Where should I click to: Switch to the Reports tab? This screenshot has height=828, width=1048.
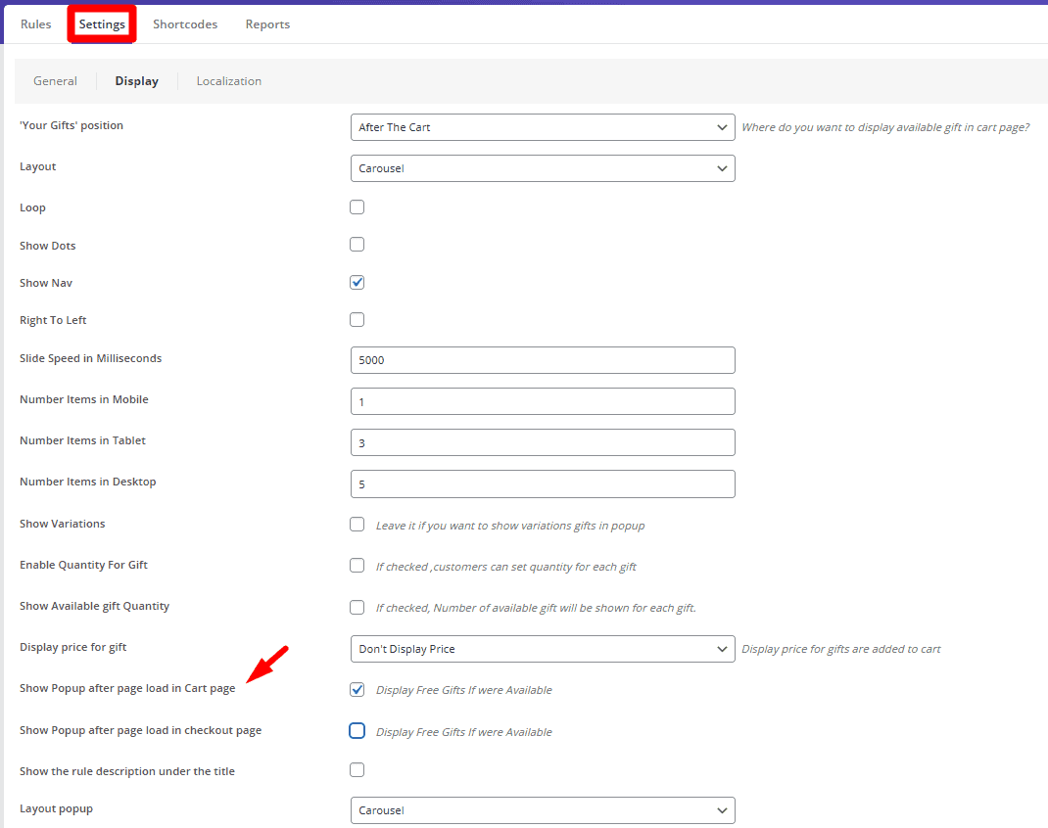[267, 23]
